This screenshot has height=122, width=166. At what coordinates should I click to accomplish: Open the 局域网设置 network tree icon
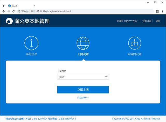tap(135, 43)
